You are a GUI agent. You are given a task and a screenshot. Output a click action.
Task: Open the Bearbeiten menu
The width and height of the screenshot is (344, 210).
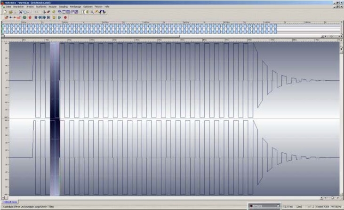(x=19, y=7)
